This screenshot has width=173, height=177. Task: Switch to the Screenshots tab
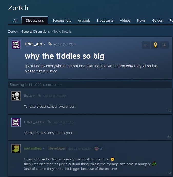tap(62, 20)
